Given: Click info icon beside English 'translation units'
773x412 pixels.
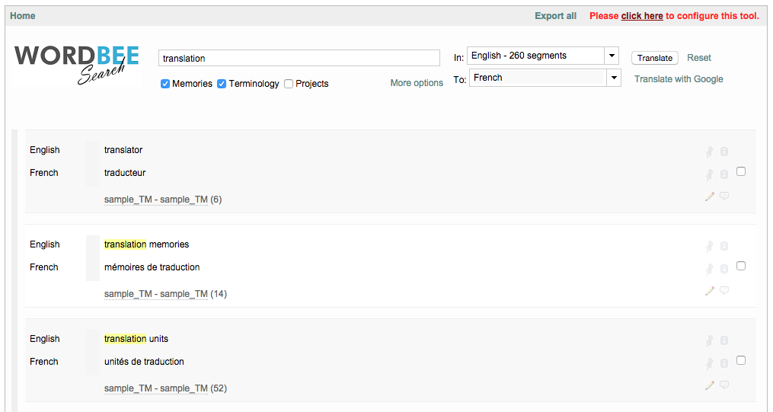Looking at the screenshot, I should coord(724,340).
